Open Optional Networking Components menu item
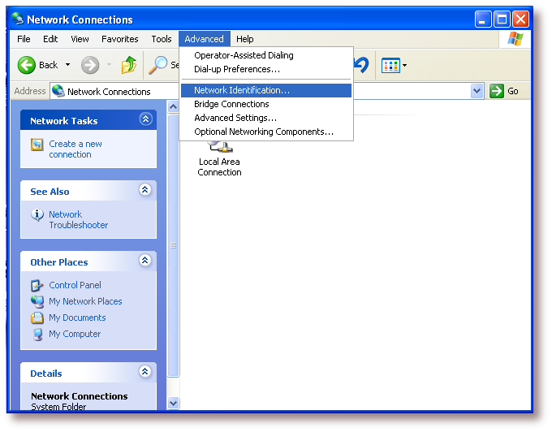Image resolution: width=552 pixels, height=432 pixels. tap(264, 132)
